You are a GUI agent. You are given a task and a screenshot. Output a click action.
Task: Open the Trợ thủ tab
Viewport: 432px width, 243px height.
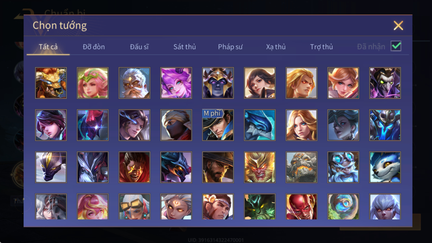321,47
